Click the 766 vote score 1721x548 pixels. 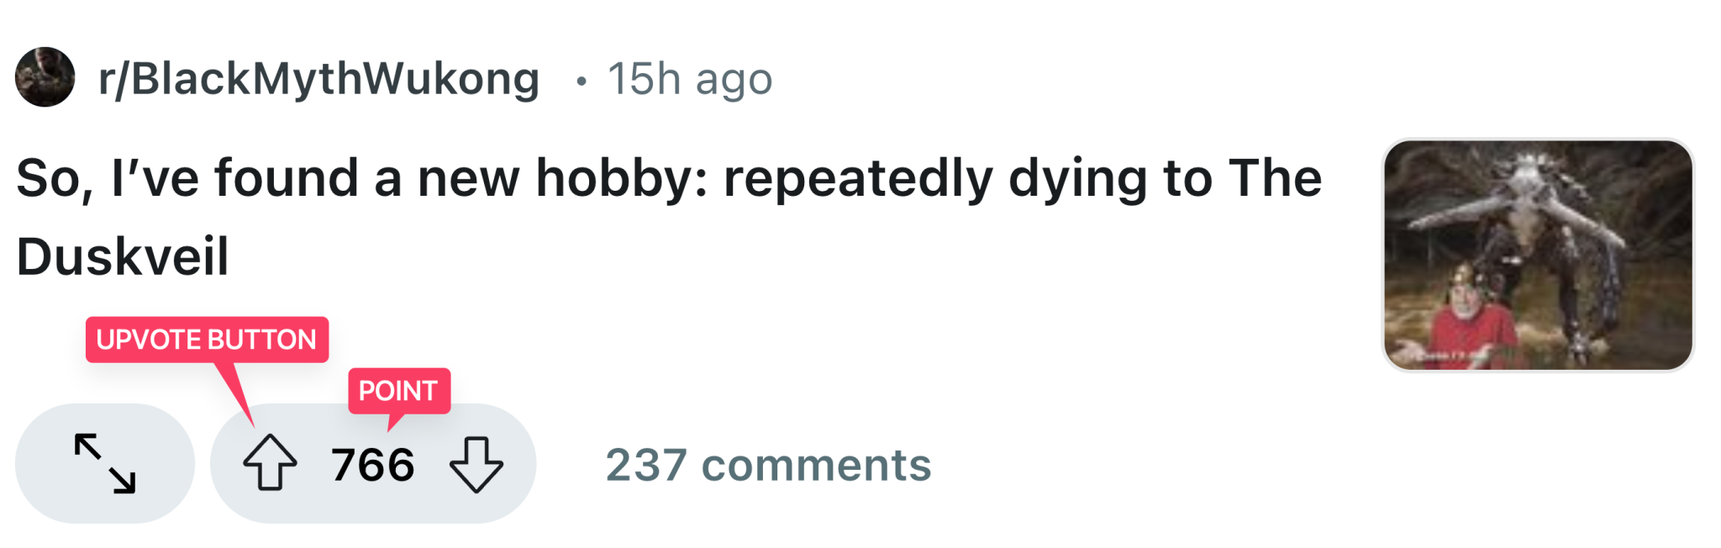(372, 465)
